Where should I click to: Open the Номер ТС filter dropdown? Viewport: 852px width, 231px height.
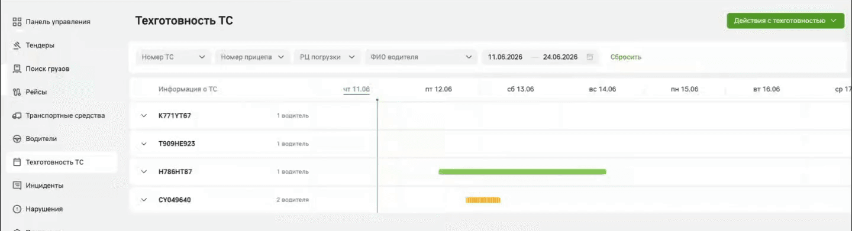(x=174, y=57)
